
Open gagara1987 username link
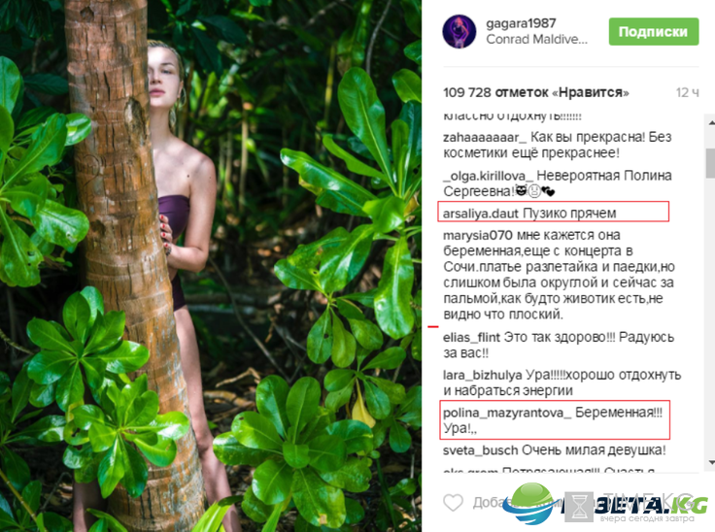click(x=521, y=23)
